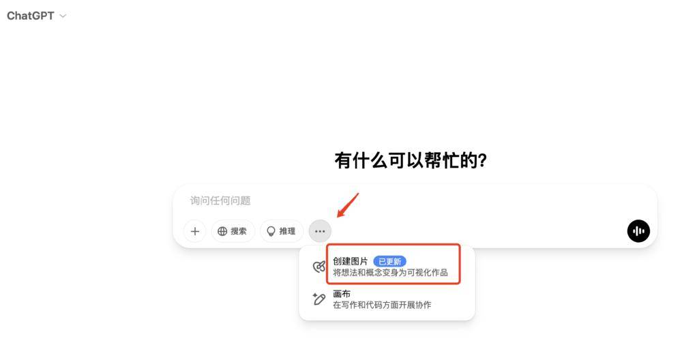682x343 pixels.
Task: Click the blue 已更新 badge
Action: click(389, 261)
